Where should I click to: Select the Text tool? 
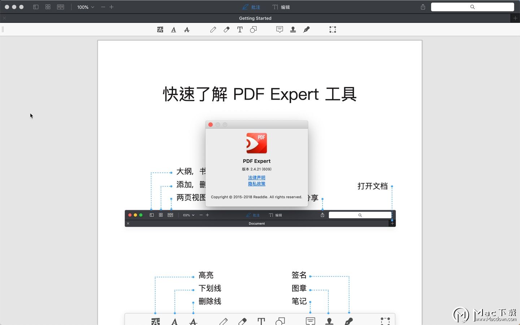coord(240,30)
